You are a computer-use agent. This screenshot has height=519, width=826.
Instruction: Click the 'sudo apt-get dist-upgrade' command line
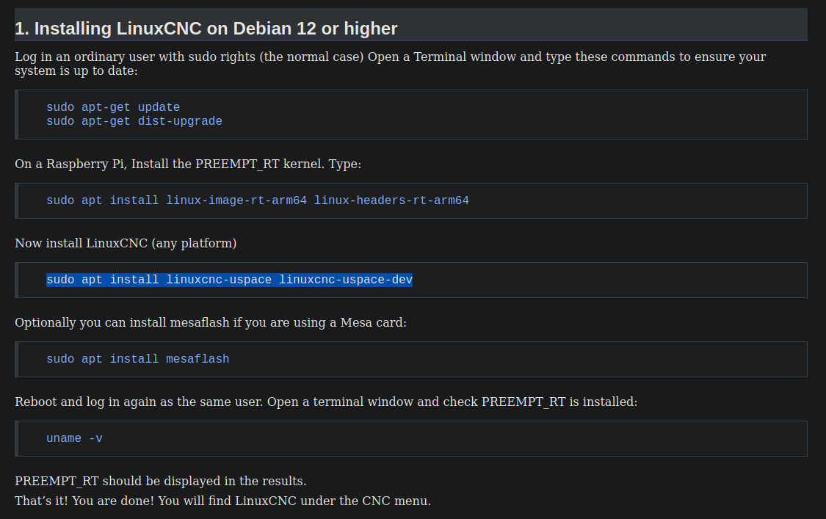(134, 121)
